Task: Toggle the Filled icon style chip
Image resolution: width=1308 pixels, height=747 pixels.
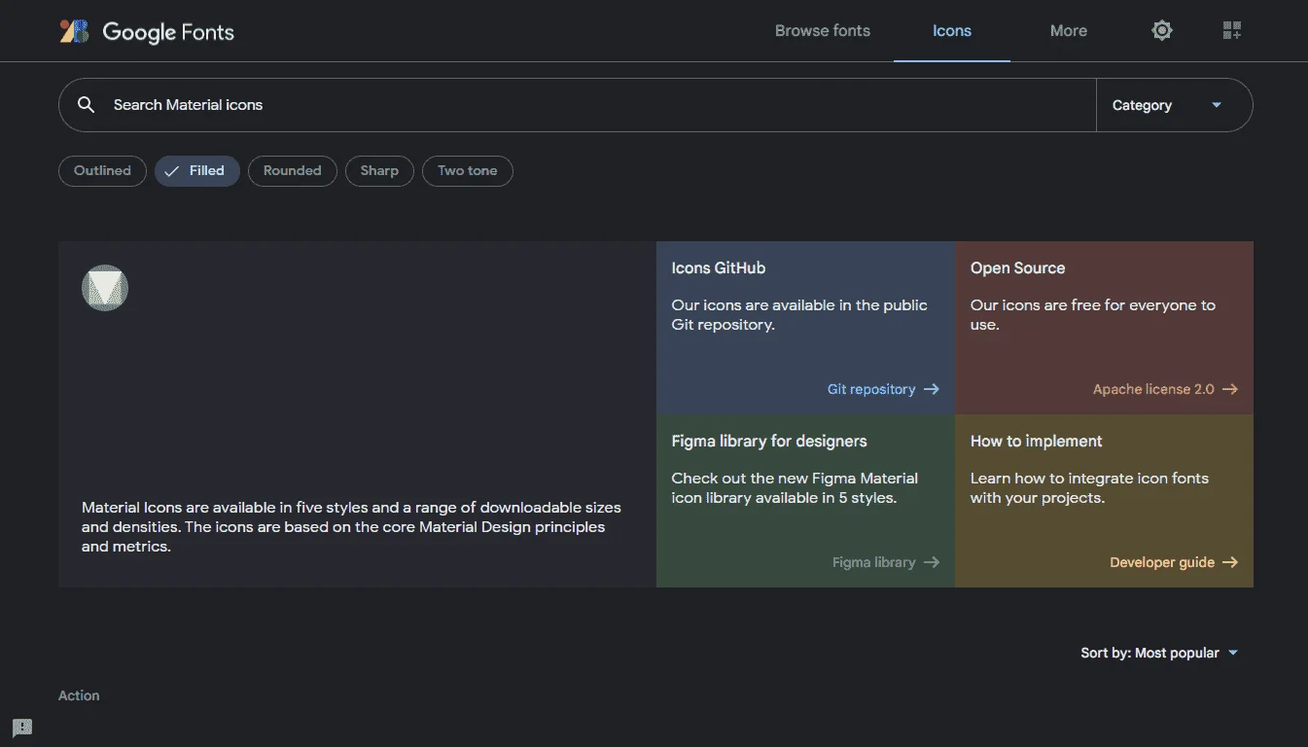Action: pyautogui.click(x=197, y=171)
